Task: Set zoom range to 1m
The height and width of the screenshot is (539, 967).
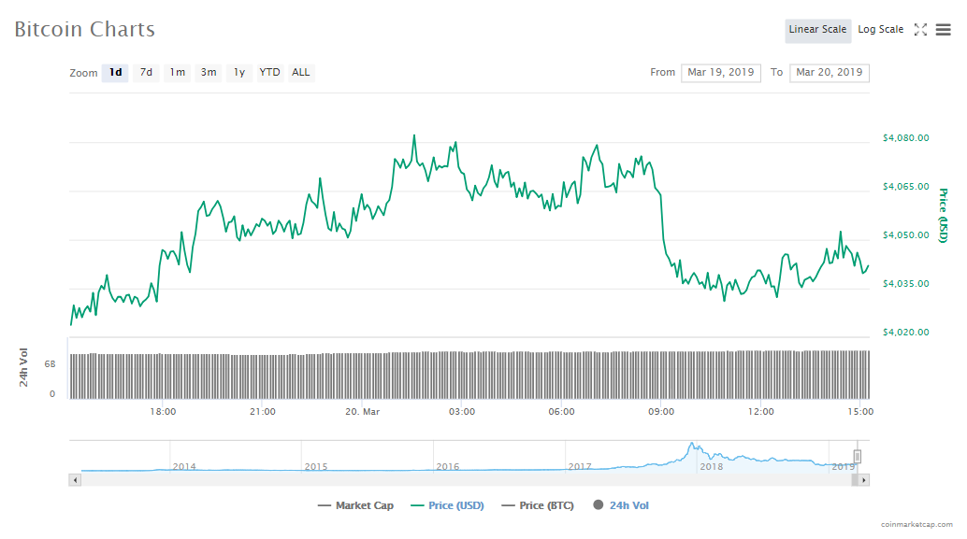Action: [177, 73]
